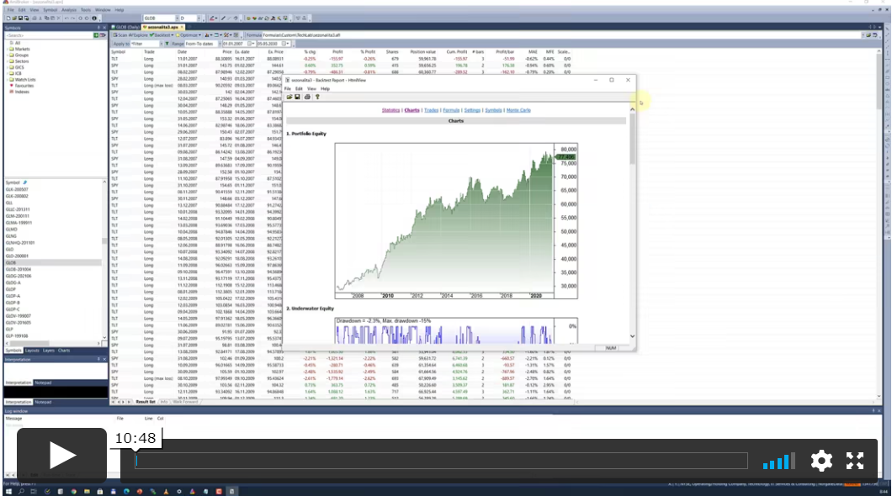Select the Watch Lists tree item

25,80
